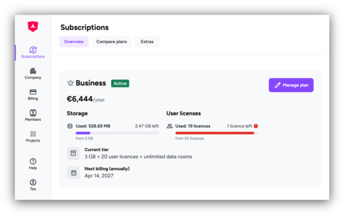Open the Billing sidebar item
The width and height of the screenshot is (344, 216).
[x=33, y=94]
